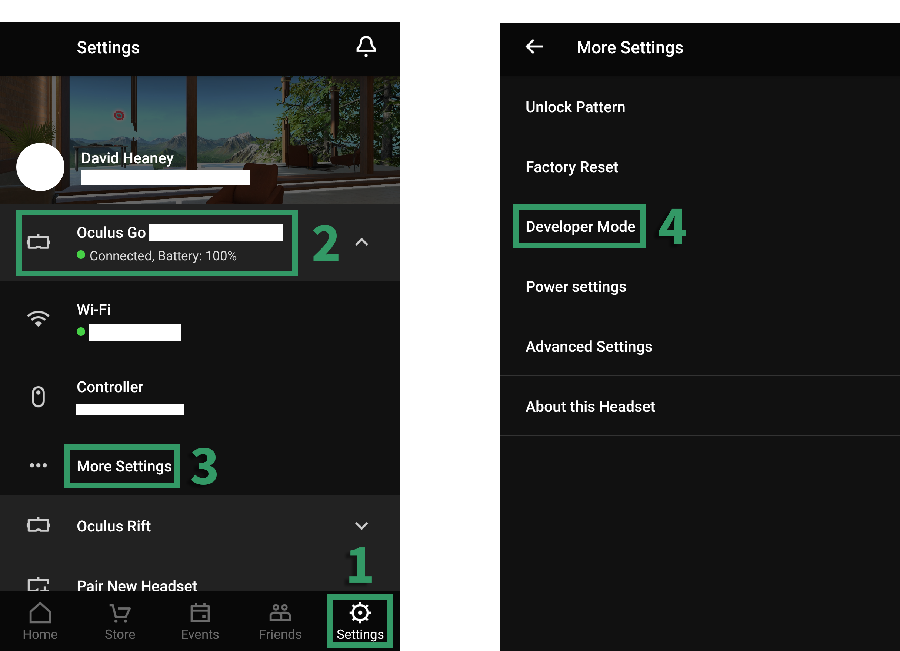Click the white profile avatar circle
Image resolution: width=900 pixels, height=651 pixels.
[x=40, y=167]
